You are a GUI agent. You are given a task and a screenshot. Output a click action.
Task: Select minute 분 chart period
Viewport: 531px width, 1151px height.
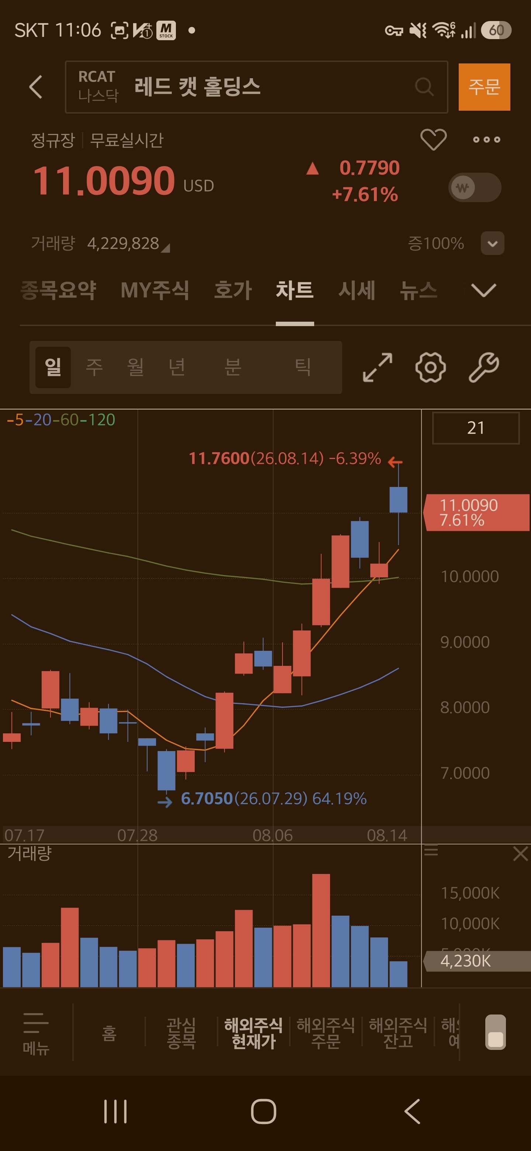233,367
